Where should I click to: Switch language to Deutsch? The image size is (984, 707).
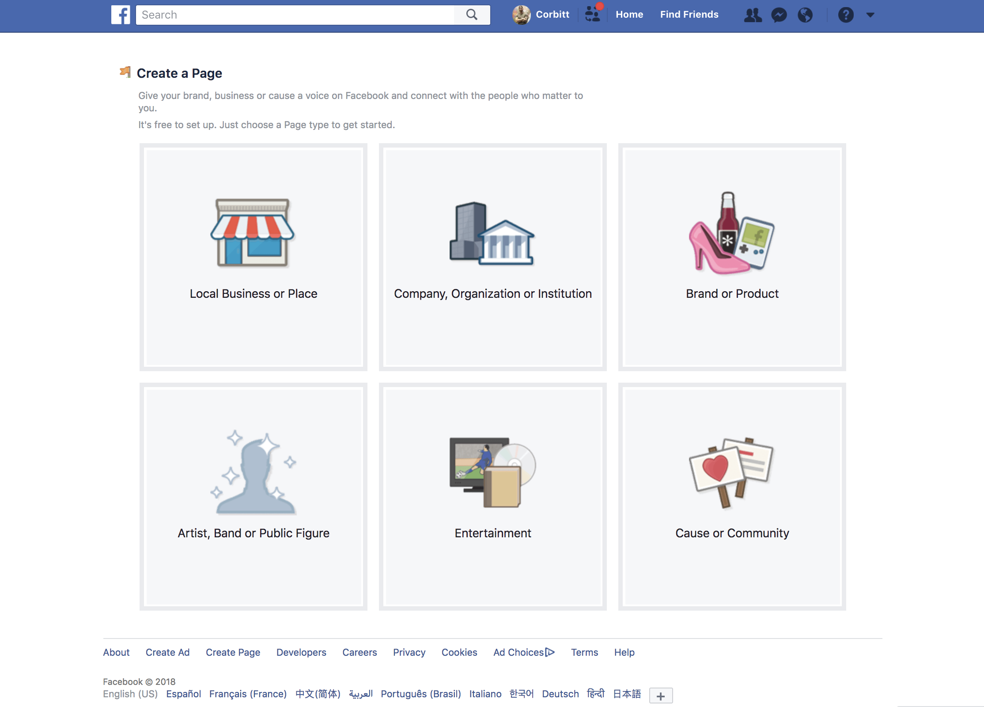point(560,694)
